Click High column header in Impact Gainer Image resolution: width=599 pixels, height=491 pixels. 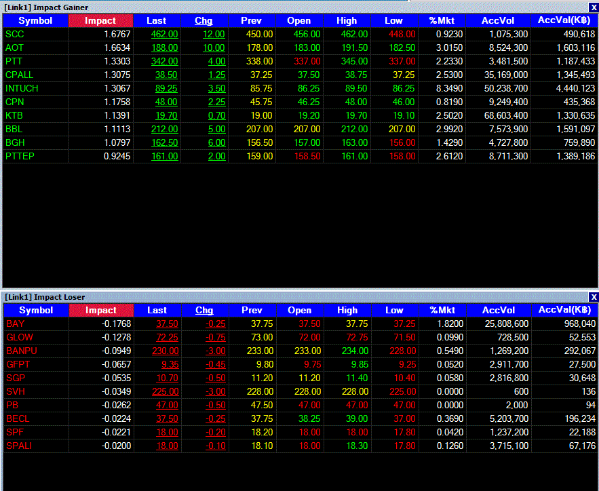coord(347,20)
